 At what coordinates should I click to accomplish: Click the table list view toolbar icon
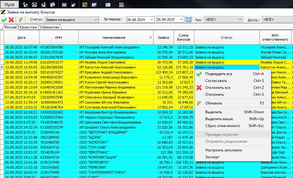(108, 5)
